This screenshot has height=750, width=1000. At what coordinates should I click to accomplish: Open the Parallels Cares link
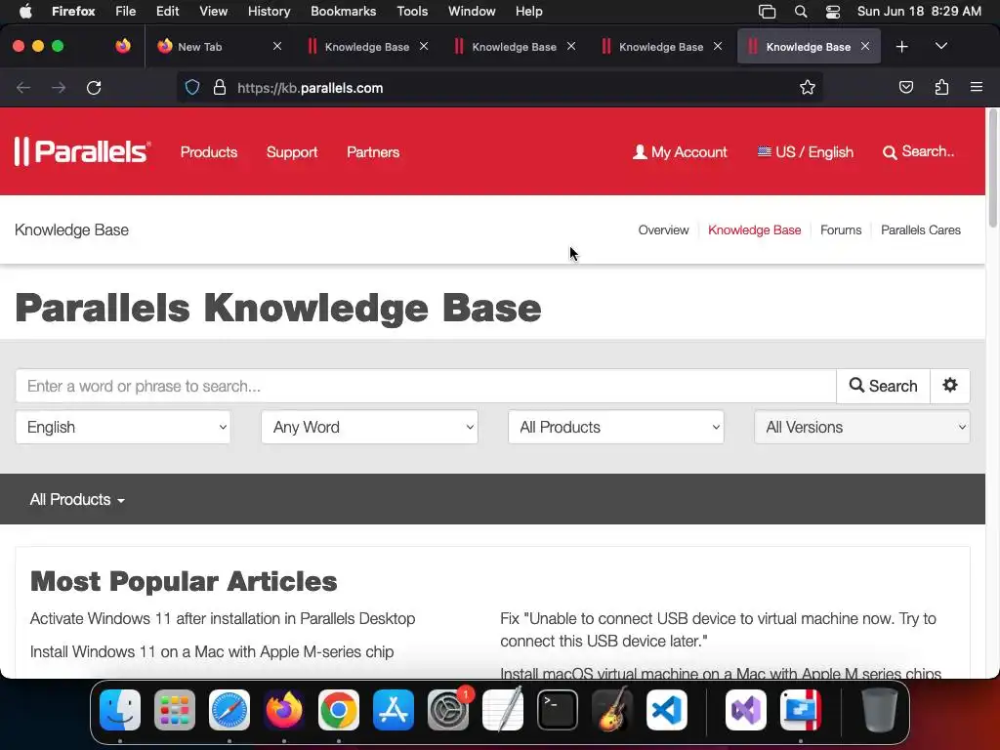click(x=920, y=230)
